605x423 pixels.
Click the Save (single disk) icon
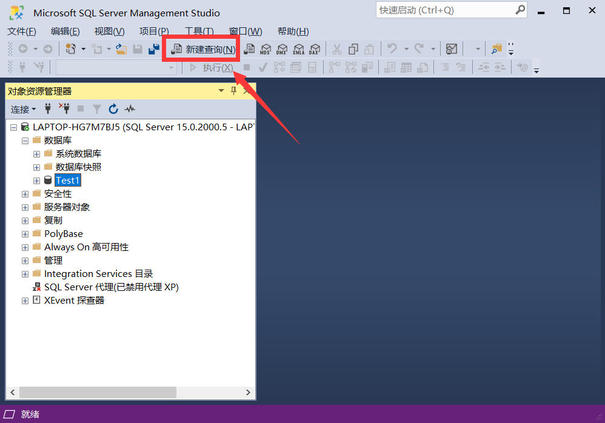point(138,49)
